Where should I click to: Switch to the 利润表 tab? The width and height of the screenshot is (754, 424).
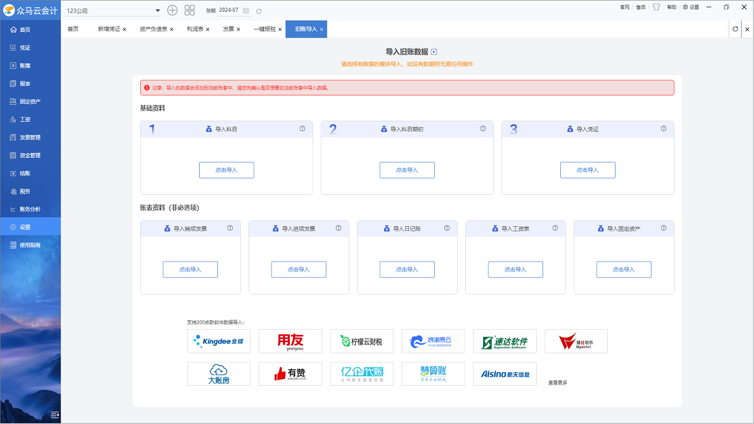point(195,28)
